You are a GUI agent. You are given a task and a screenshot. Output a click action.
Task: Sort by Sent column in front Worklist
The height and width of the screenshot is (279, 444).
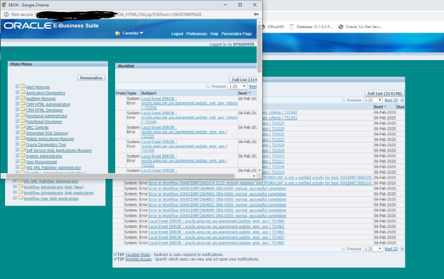(245, 93)
